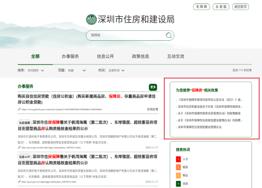Click the rank 3 badge for 物业
Image resolution: width=262 pixels, height=188 pixels.
click(178, 176)
